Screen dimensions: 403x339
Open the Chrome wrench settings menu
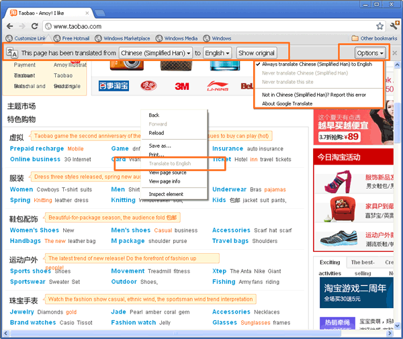click(393, 26)
